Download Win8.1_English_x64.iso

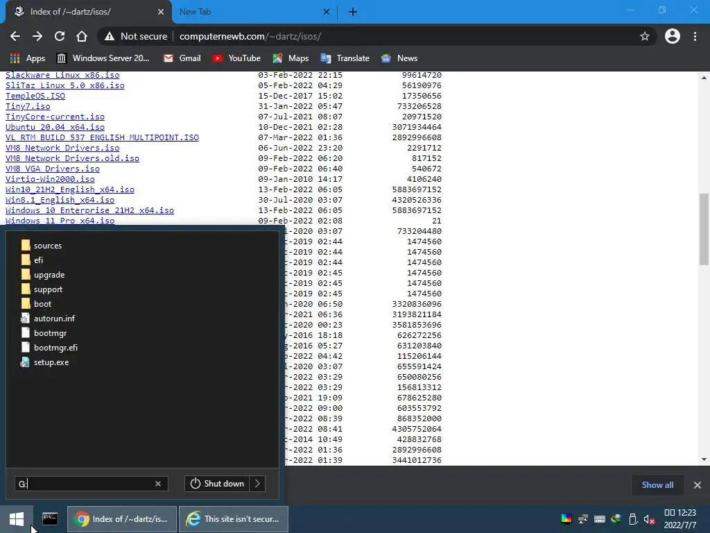[60, 200]
